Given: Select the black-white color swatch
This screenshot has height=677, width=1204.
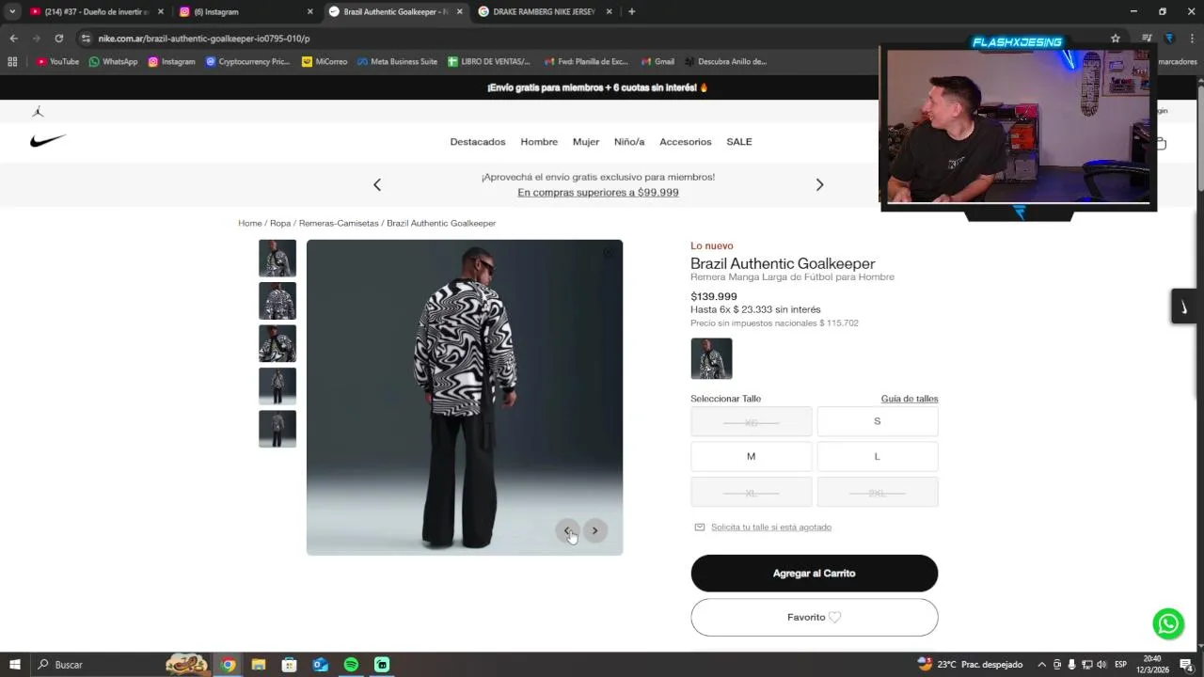Looking at the screenshot, I should [711, 358].
